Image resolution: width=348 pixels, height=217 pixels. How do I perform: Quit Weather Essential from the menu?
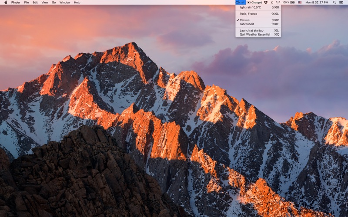[x=258, y=35]
